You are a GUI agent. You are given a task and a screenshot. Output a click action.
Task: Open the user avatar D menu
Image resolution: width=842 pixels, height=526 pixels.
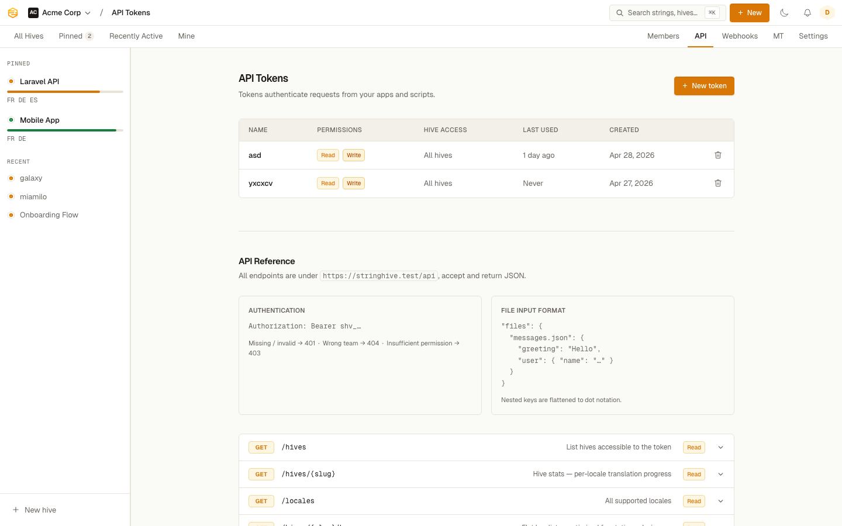coord(827,13)
